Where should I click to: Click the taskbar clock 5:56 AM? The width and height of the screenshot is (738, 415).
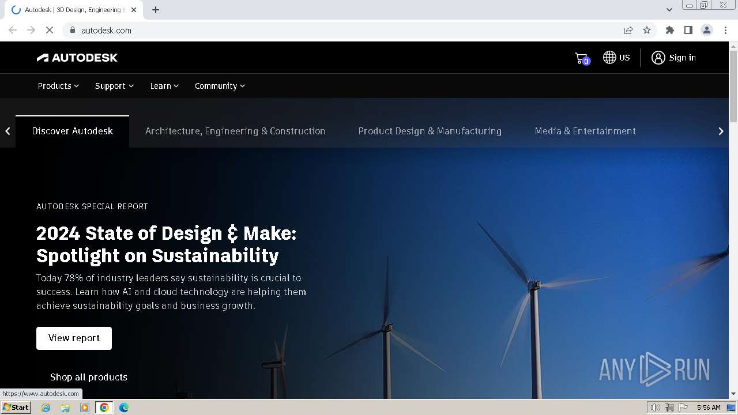[709, 408]
